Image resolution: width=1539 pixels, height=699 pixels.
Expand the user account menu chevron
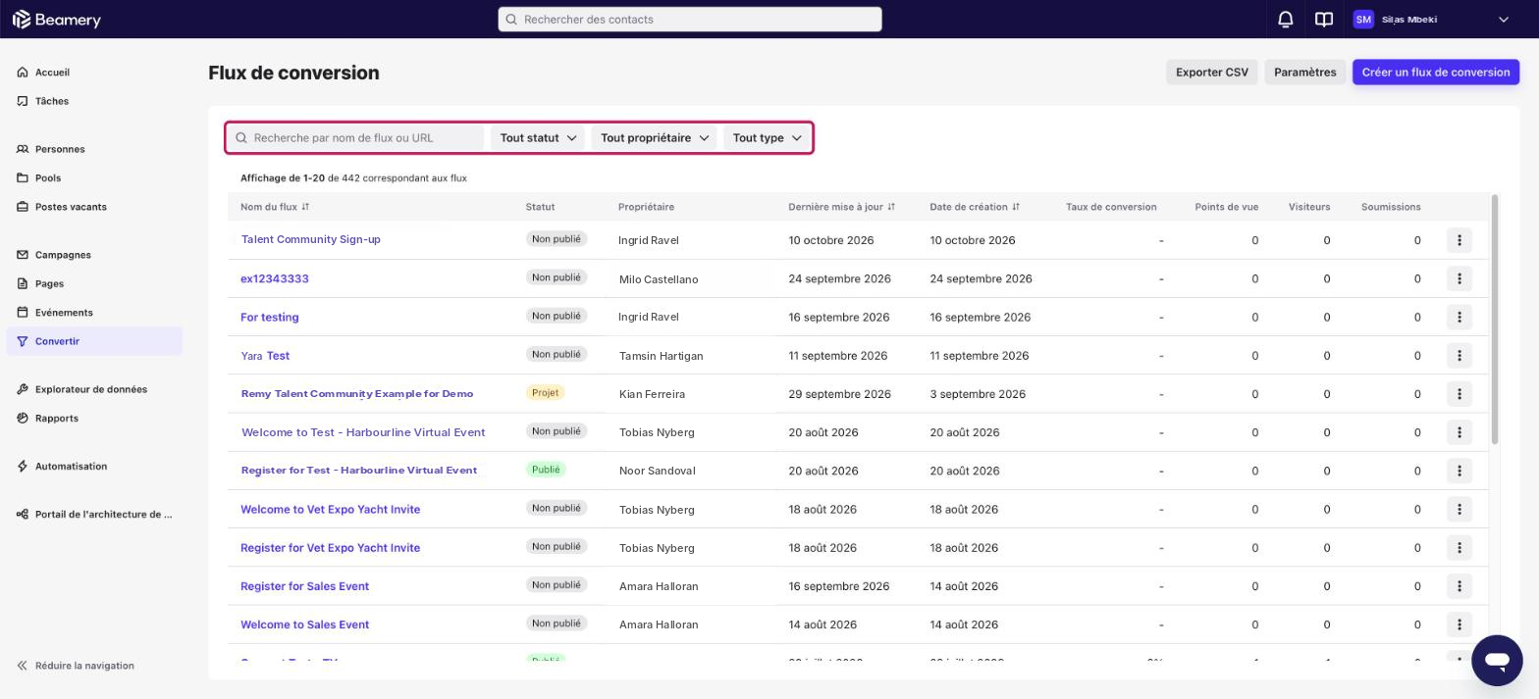(1503, 20)
